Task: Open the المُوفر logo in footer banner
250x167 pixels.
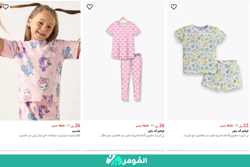Action: 127,160
